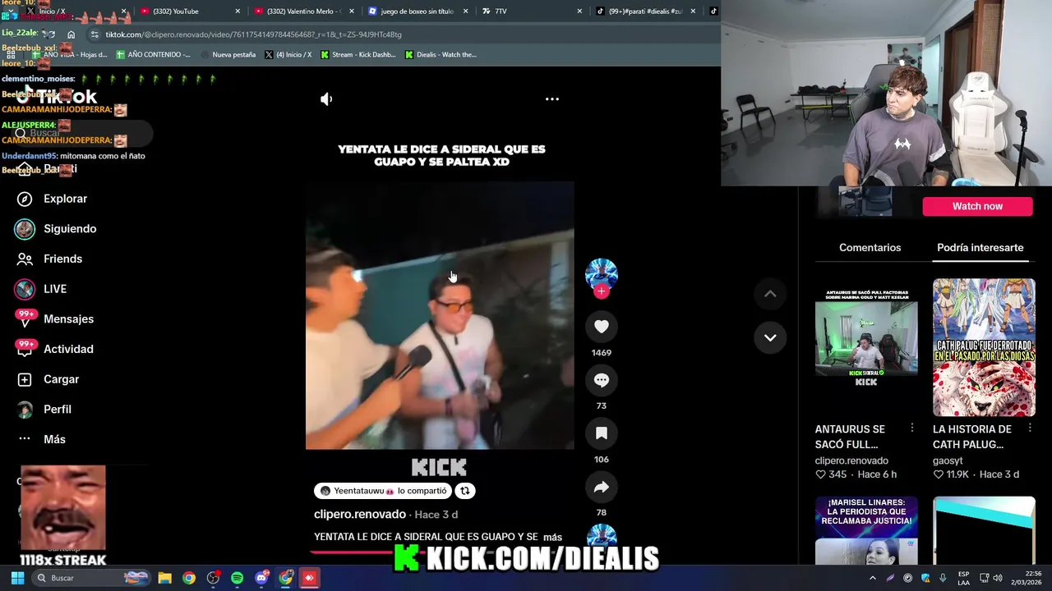
Task: Open Diealis - Watch the bookmark
Action: pos(441,55)
